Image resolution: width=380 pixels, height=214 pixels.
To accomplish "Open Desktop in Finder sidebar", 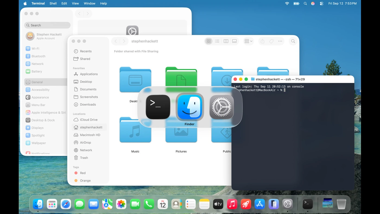I will click(x=89, y=82).
